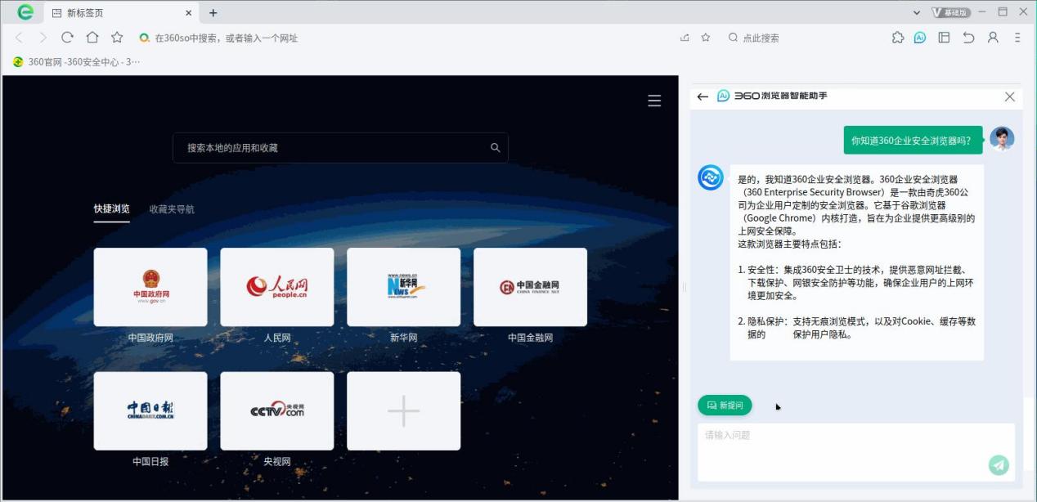Open the 新华网 tile

[404, 287]
